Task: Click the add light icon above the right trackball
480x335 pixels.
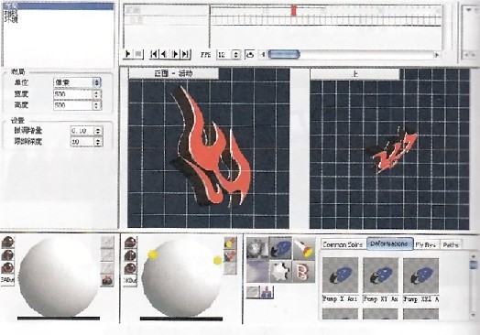Action: pos(230,243)
